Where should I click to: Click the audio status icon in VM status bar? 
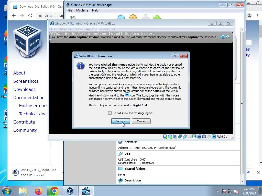[x=175, y=137]
